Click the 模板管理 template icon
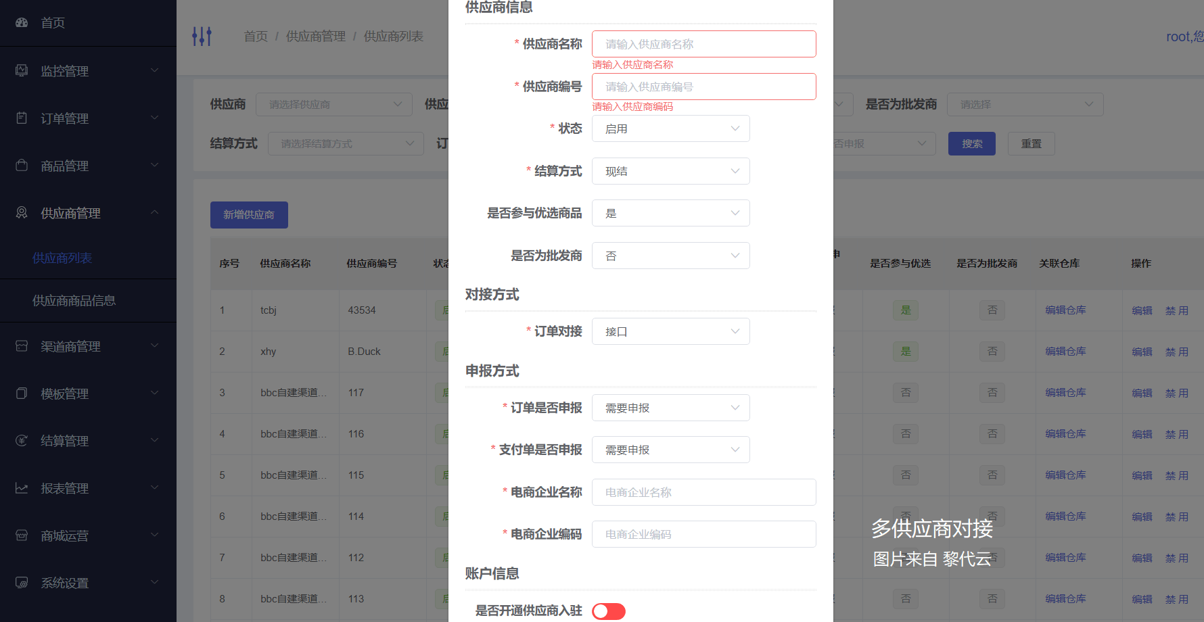This screenshot has width=1204, height=622. (x=21, y=393)
